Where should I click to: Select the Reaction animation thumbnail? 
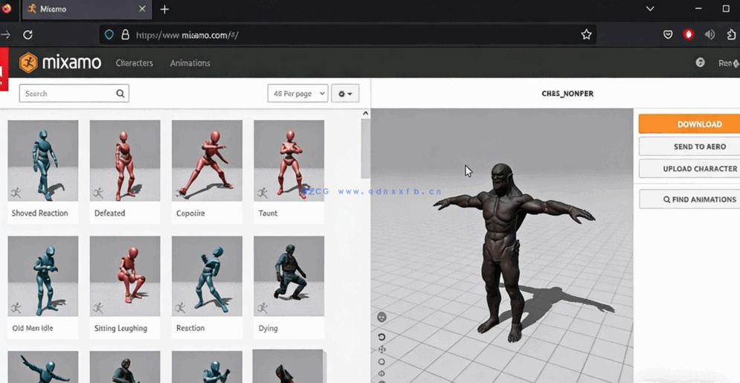(x=207, y=276)
